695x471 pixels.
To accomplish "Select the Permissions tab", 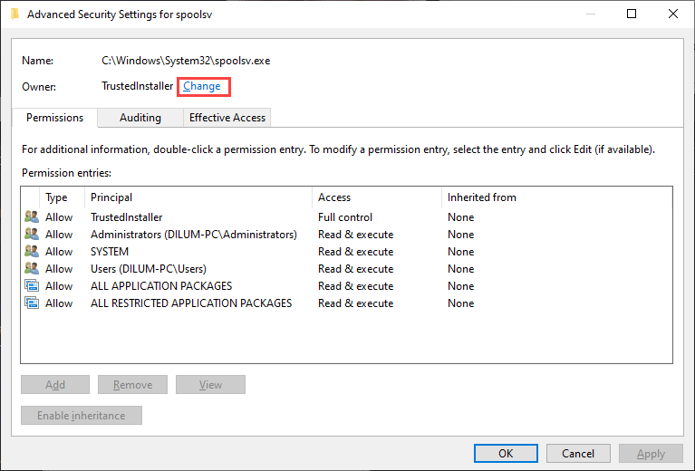I will [x=54, y=118].
